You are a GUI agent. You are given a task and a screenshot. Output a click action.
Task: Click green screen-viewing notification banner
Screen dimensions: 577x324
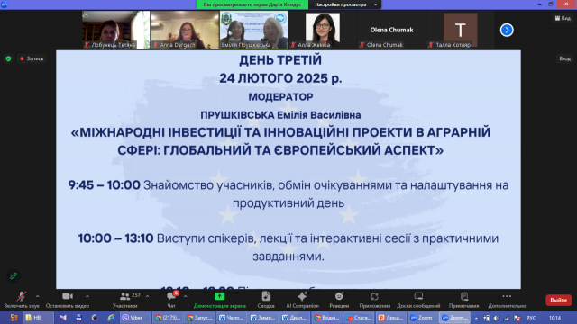[x=252, y=4]
